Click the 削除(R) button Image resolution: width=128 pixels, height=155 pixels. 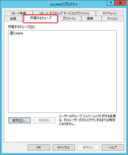(x=44, y=120)
